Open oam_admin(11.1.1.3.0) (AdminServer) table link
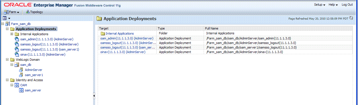Image resolution: width=358 pixels, height=105 pixels. 127,38
